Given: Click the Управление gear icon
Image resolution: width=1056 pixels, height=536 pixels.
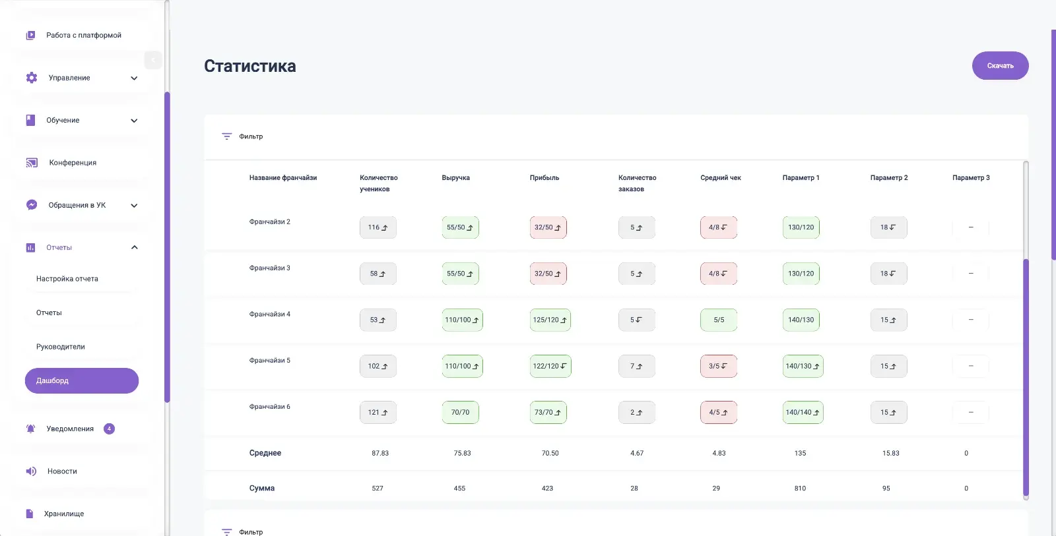Looking at the screenshot, I should click(x=32, y=78).
